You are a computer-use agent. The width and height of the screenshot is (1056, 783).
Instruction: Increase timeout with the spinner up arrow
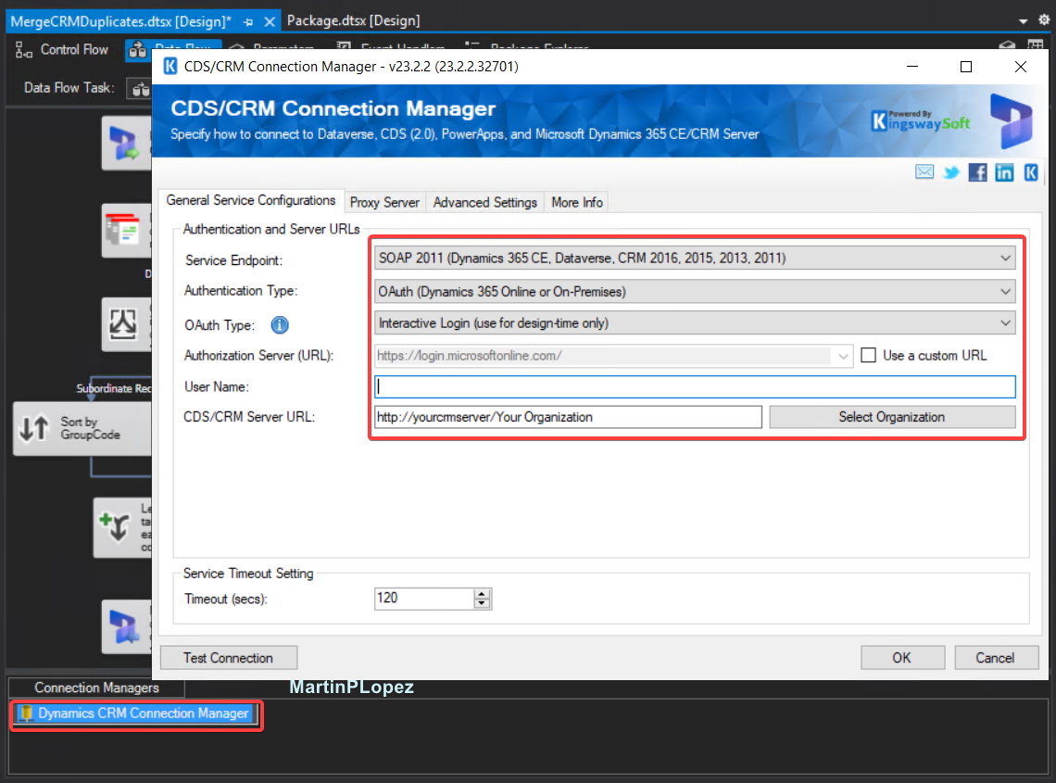[x=482, y=594]
